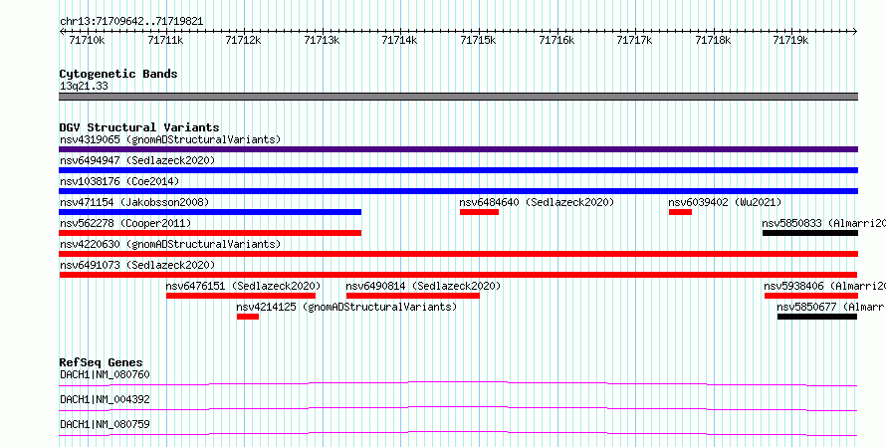Click the nsv6494947 Sedlazeck2020 blue bar

458,170
